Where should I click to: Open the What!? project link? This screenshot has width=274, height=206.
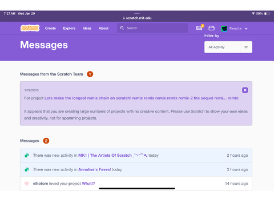coord(88,184)
